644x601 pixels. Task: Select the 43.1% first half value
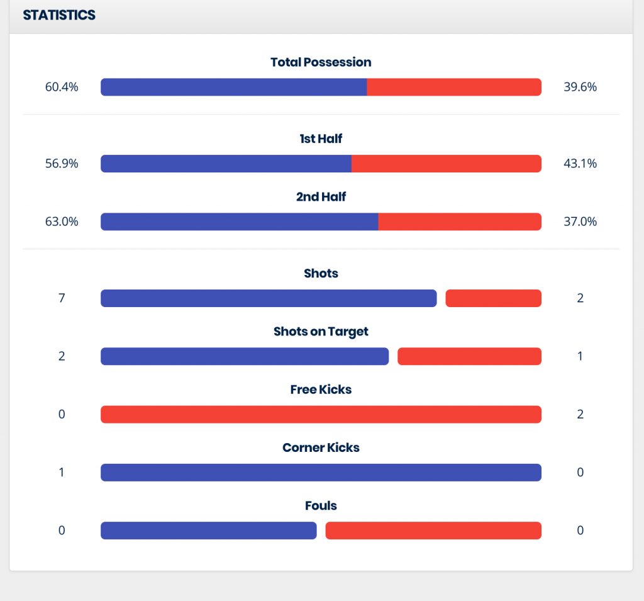[x=580, y=164]
